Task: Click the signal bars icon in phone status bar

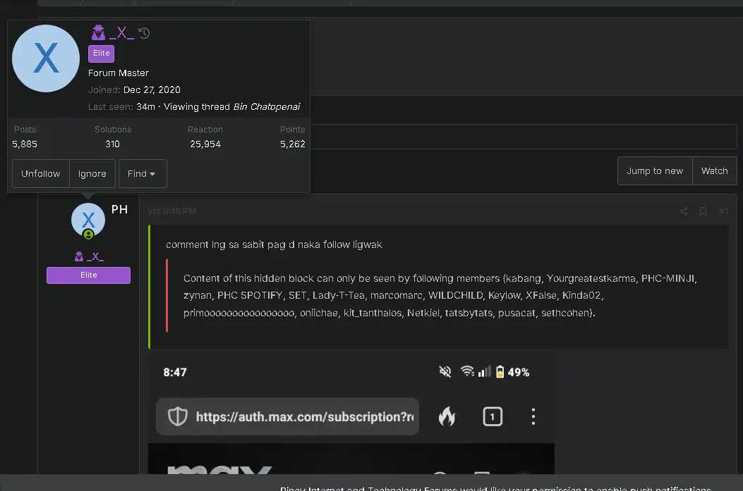Action: (484, 372)
